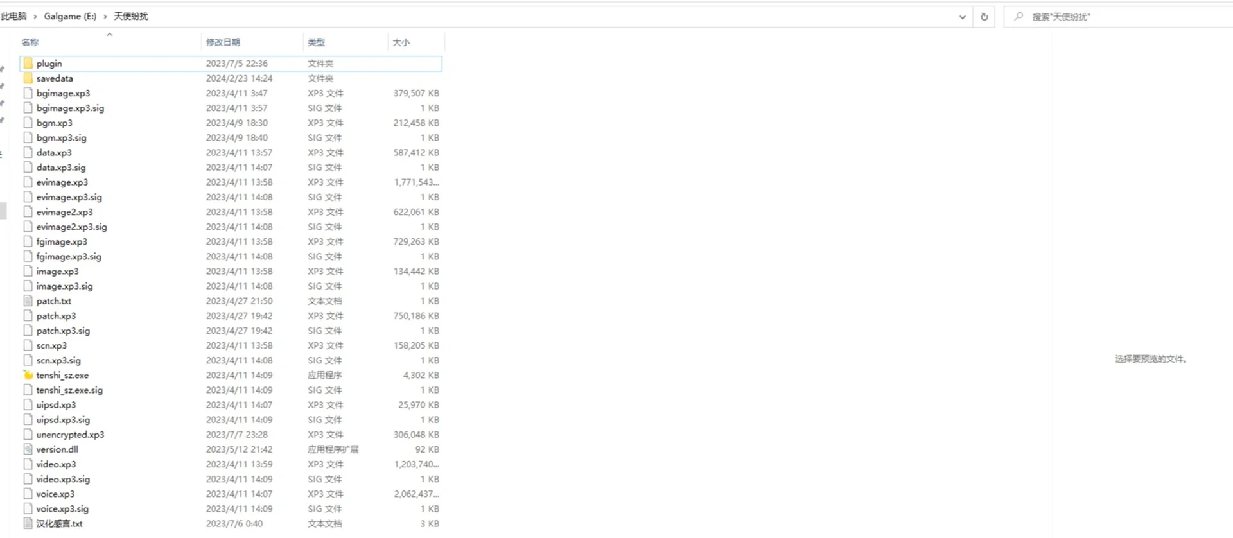The height and width of the screenshot is (538, 1233).
Task: Click the unencrypted.xp3 file icon
Action: click(x=28, y=434)
